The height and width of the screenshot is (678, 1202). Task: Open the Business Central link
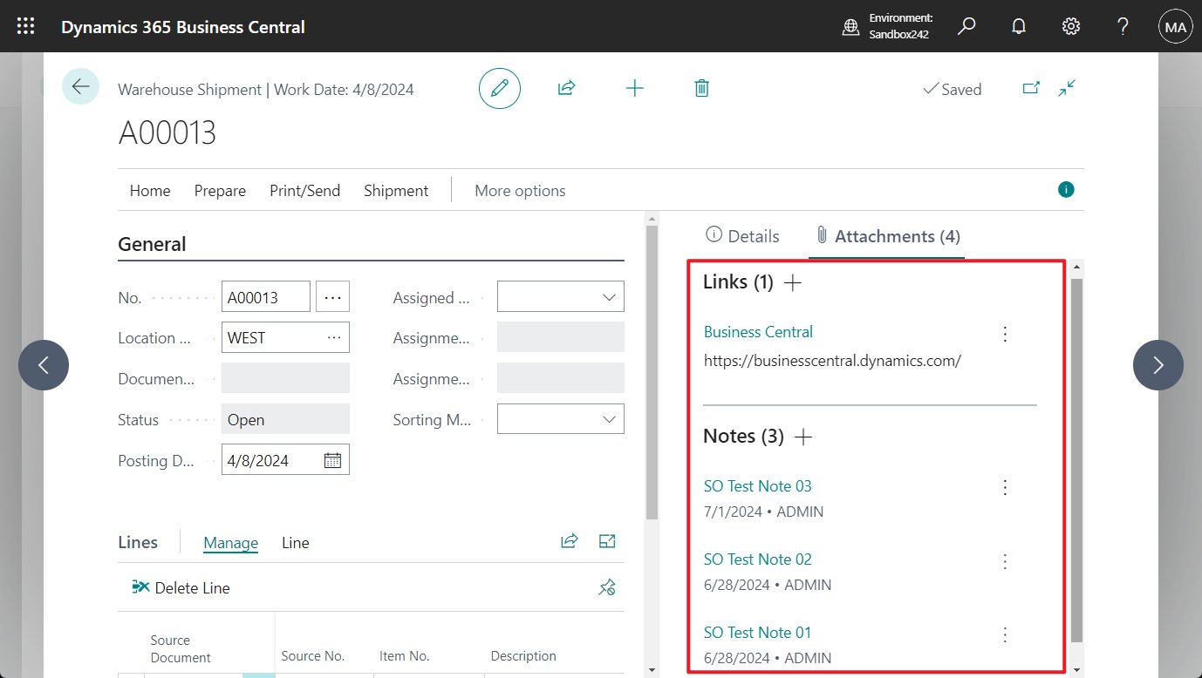[758, 332]
